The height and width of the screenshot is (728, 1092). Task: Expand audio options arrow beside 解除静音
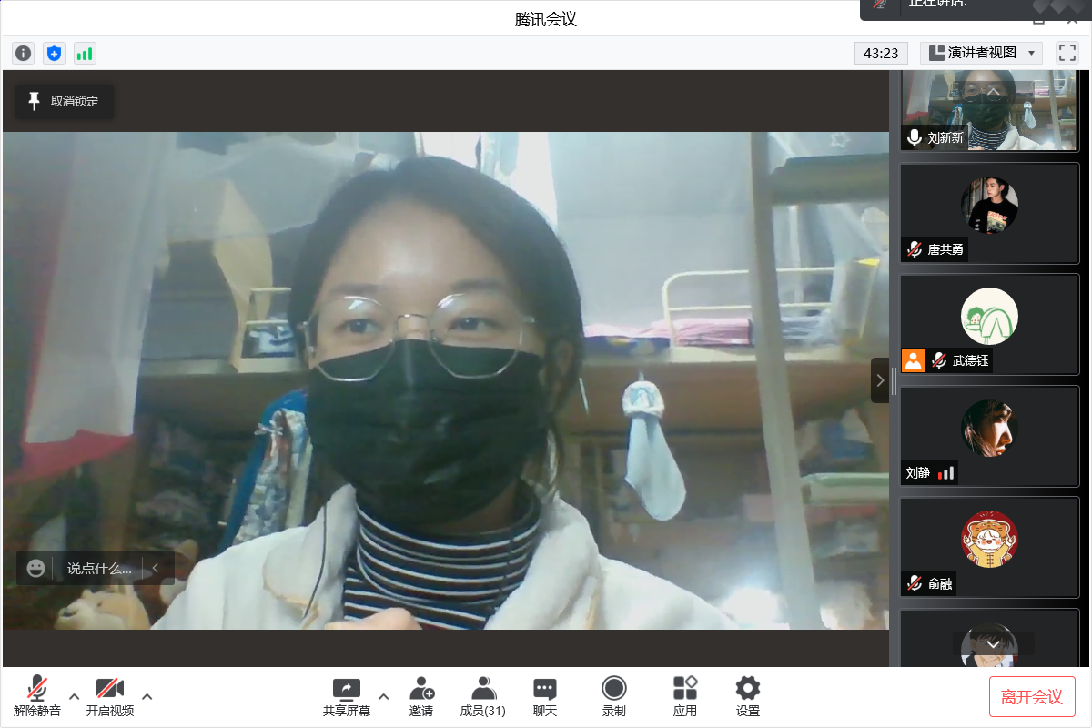(x=75, y=696)
